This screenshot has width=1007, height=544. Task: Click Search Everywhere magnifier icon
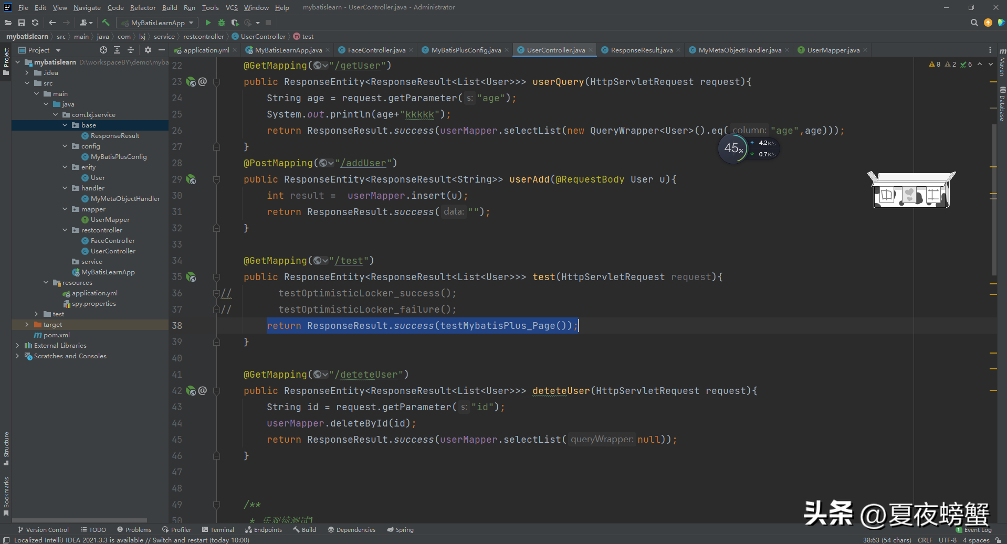(974, 23)
